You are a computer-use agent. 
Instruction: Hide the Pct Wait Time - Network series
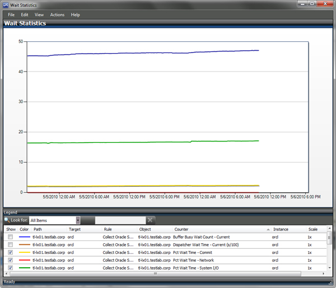[11, 260]
